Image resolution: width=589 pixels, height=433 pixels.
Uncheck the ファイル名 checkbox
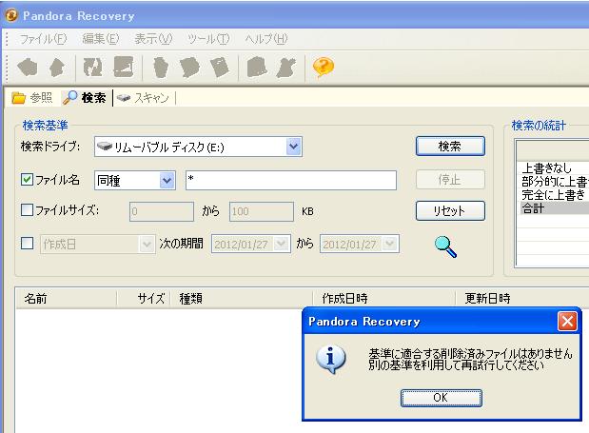point(27,180)
